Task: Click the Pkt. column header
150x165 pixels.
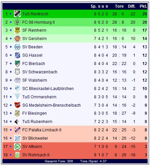Action: click(143, 6)
